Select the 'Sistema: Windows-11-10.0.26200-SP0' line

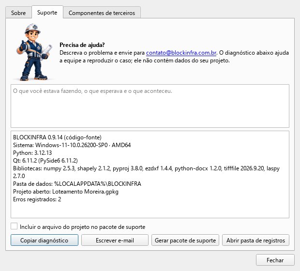point(72,145)
